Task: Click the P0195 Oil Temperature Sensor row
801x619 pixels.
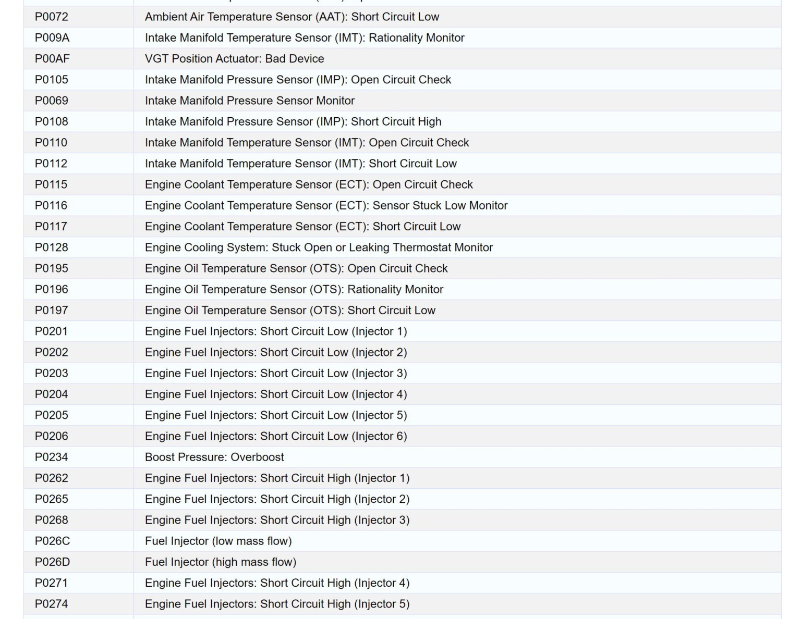Action: click(296, 268)
